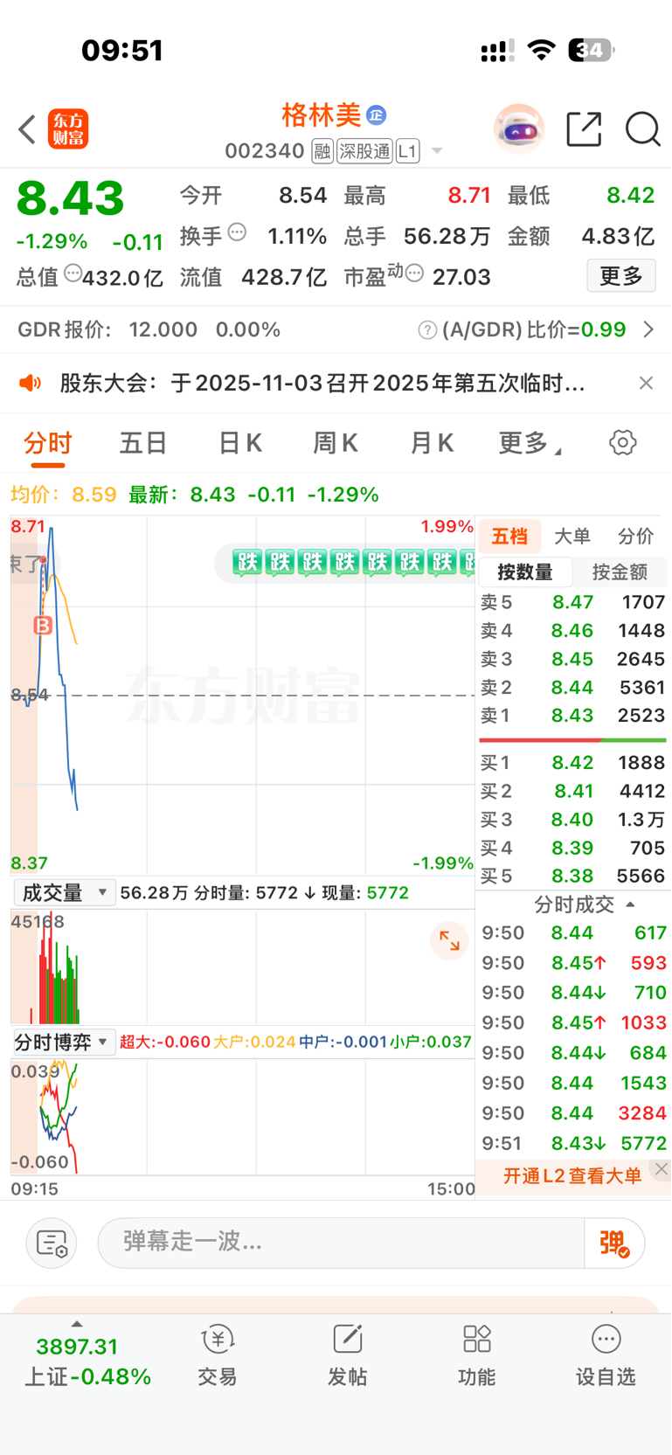Image resolution: width=672 pixels, height=1455 pixels.
Task: Open the 交易 trade tab
Action: coord(217,1355)
